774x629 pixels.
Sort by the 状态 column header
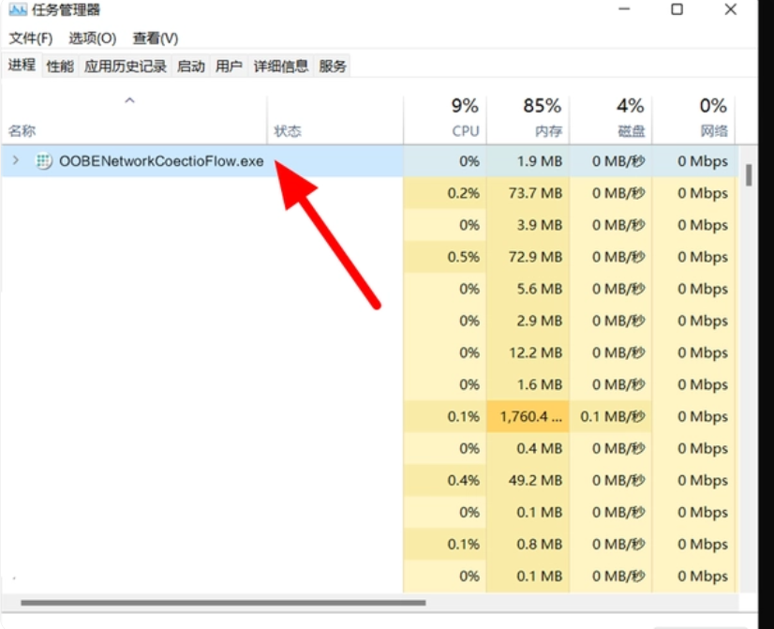coord(335,120)
